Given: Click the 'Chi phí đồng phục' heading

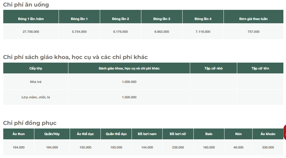Looking at the screenshot, I should point(30,123).
